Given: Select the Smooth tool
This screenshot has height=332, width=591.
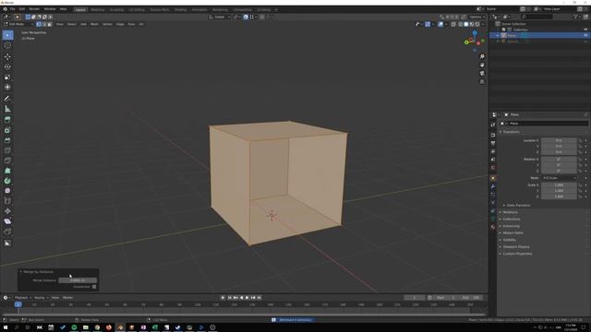Looking at the screenshot, I should click(x=7, y=191).
